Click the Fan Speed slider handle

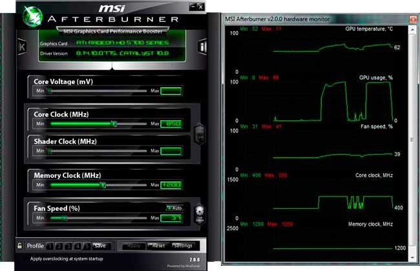63,218
